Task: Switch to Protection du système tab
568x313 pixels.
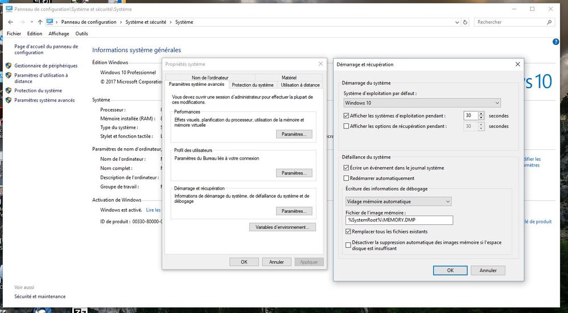Action: 253,85
